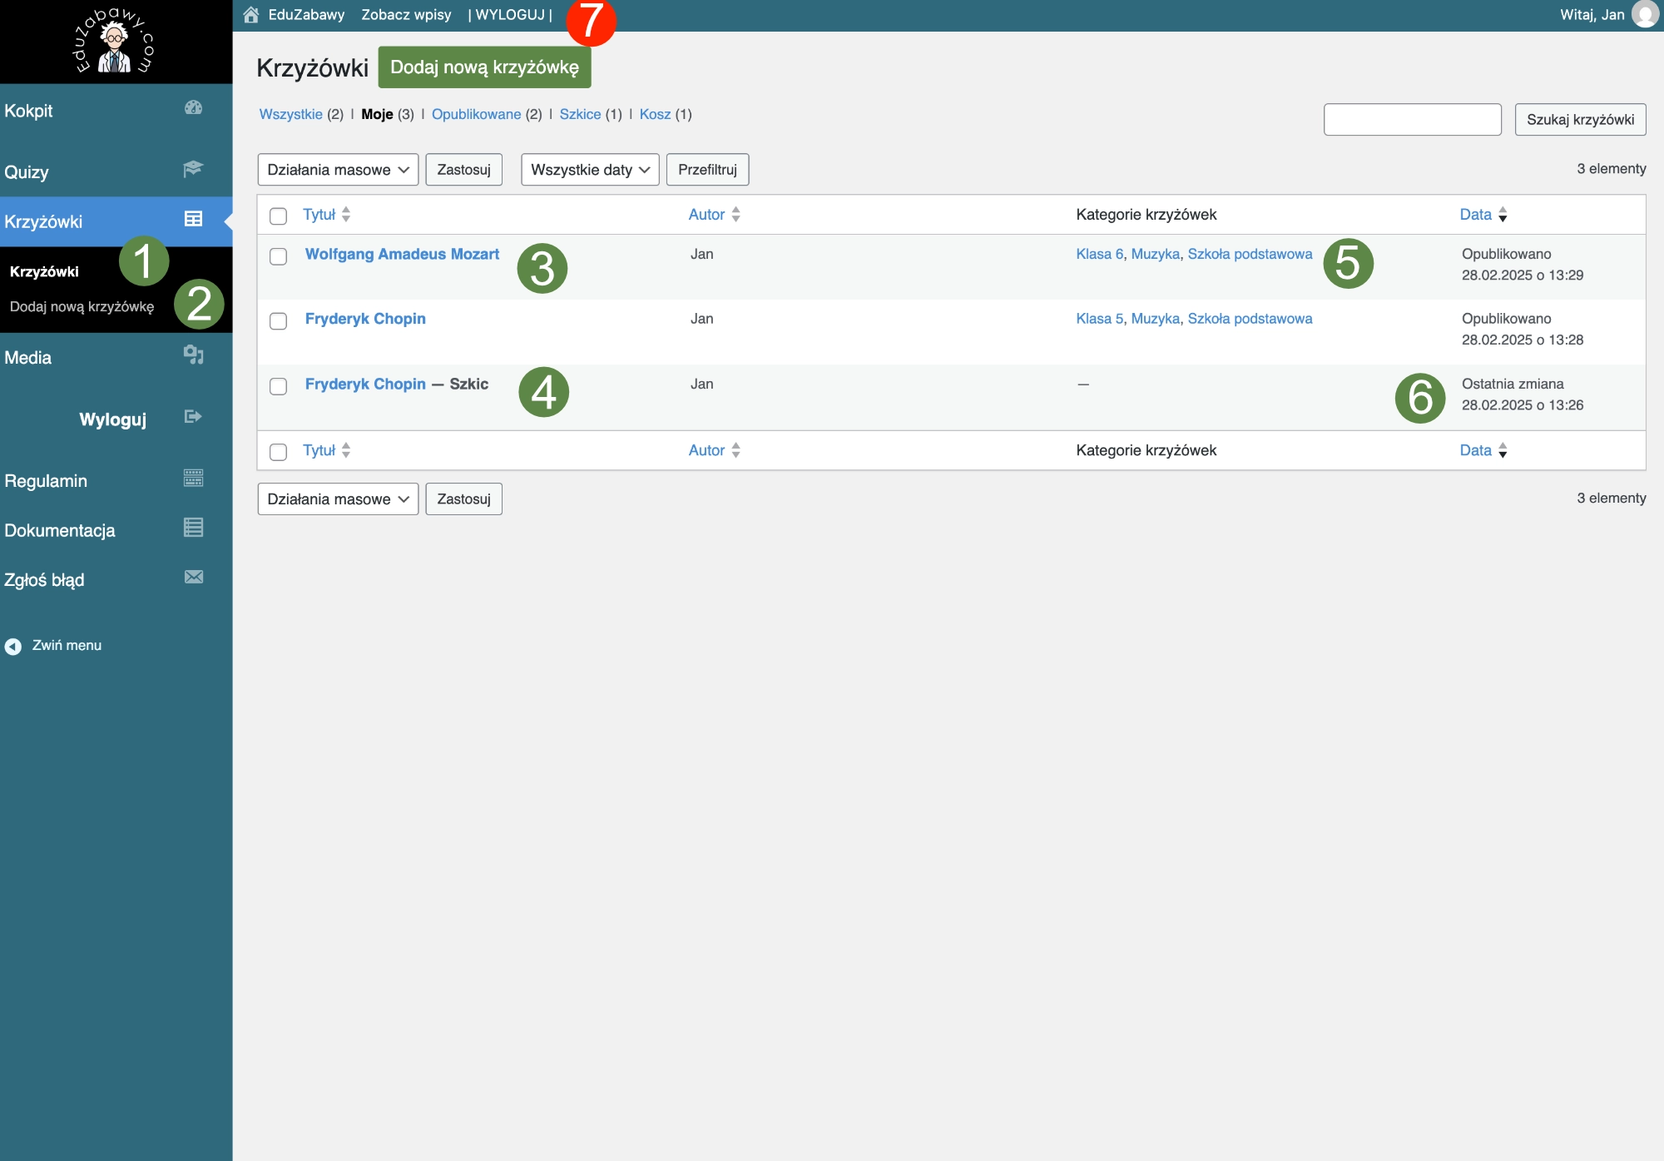Click the Kokpit dashboard gauge icon
1664x1161 pixels.
click(x=193, y=108)
